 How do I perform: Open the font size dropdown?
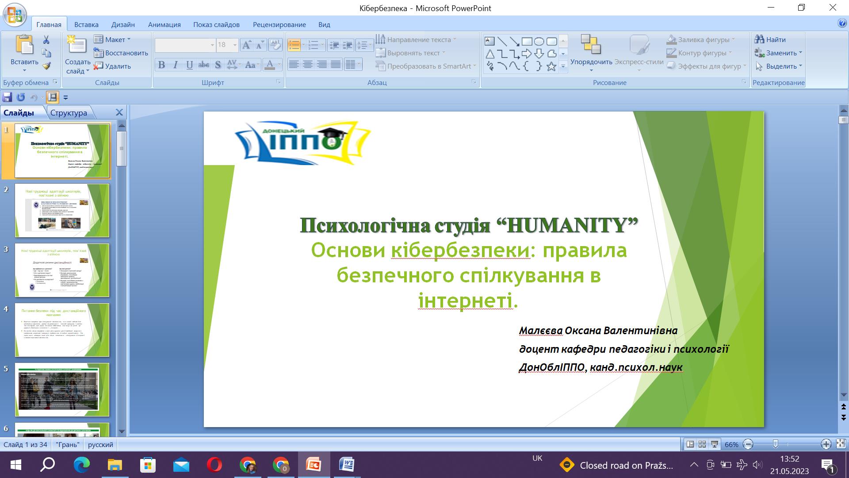(x=235, y=45)
